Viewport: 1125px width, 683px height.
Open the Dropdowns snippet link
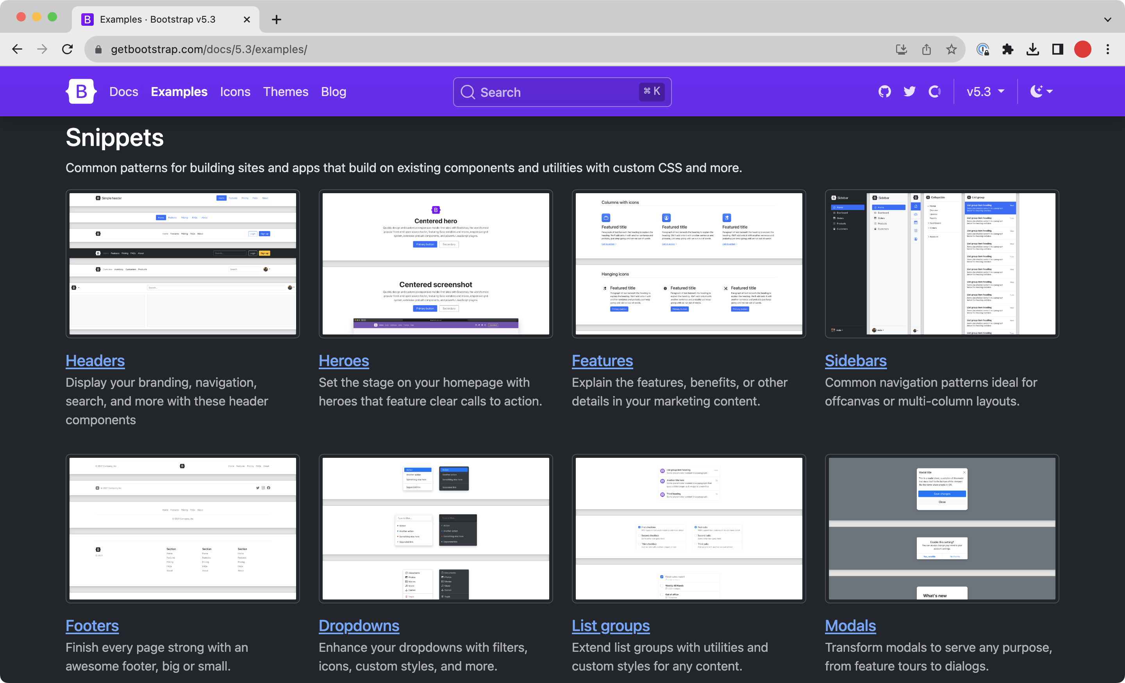click(x=359, y=626)
